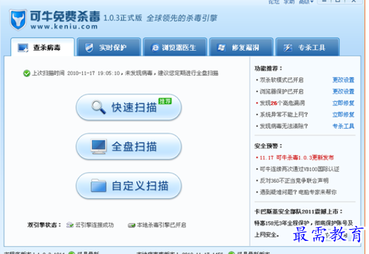Select the 专杀工具 tab
Viewport: 369px width, 254px height.
(x=307, y=47)
